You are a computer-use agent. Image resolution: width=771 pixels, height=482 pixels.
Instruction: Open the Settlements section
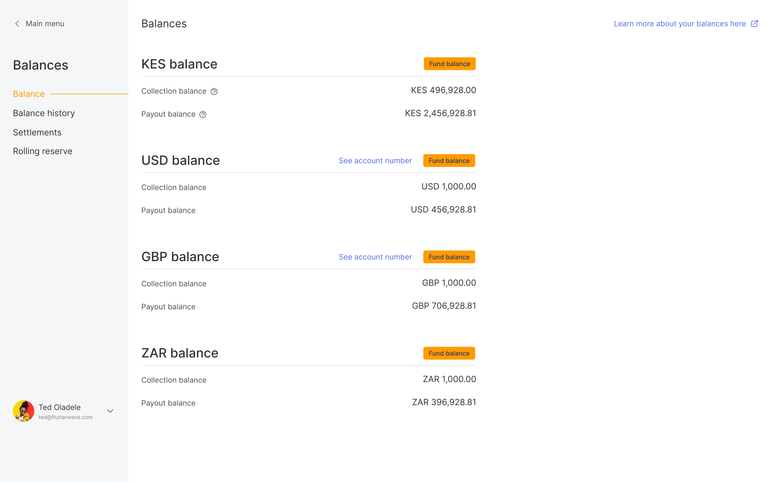37,132
